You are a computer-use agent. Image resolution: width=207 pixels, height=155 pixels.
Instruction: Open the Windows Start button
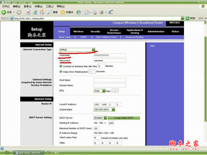tap(7, 153)
